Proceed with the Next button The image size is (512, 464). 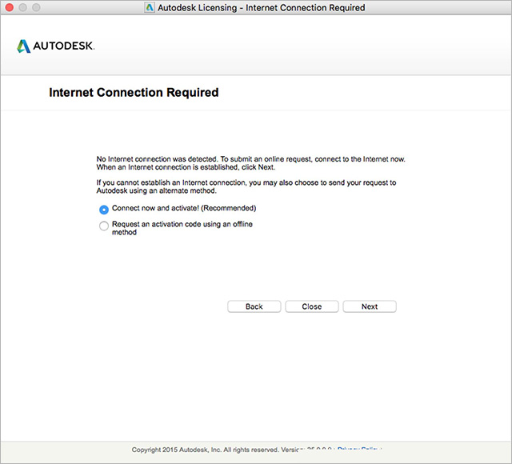pyautogui.click(x=370, y=306)
